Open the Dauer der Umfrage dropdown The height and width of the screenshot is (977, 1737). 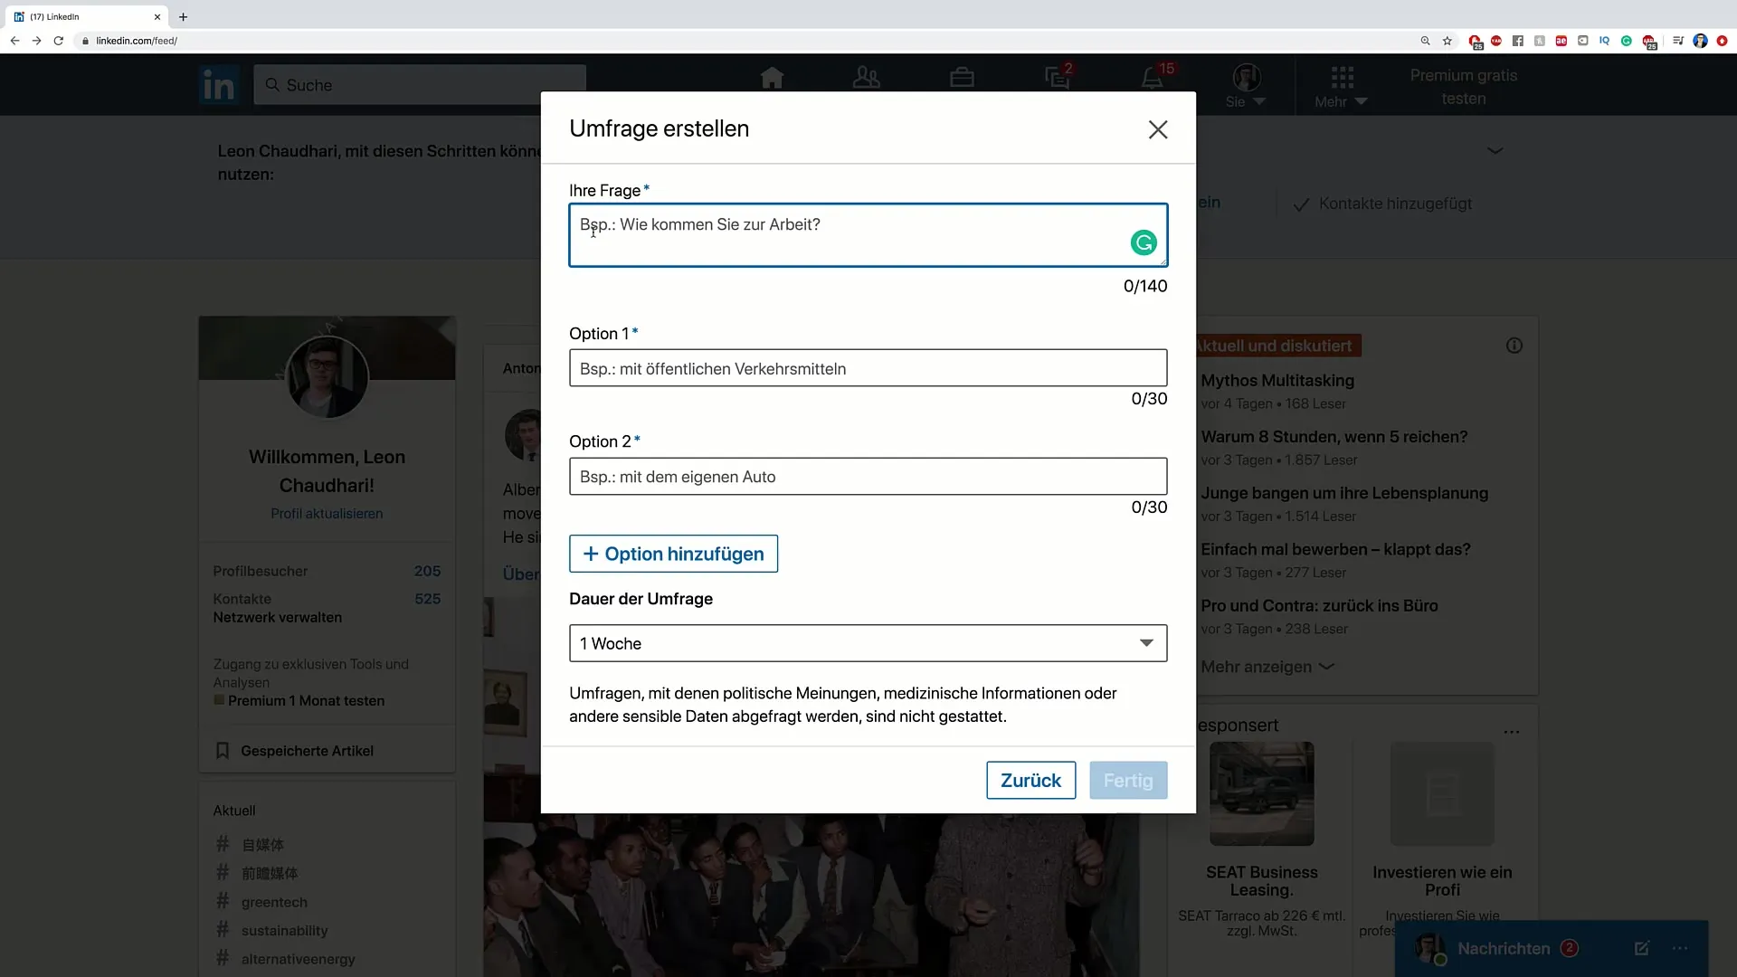(868, 643)
